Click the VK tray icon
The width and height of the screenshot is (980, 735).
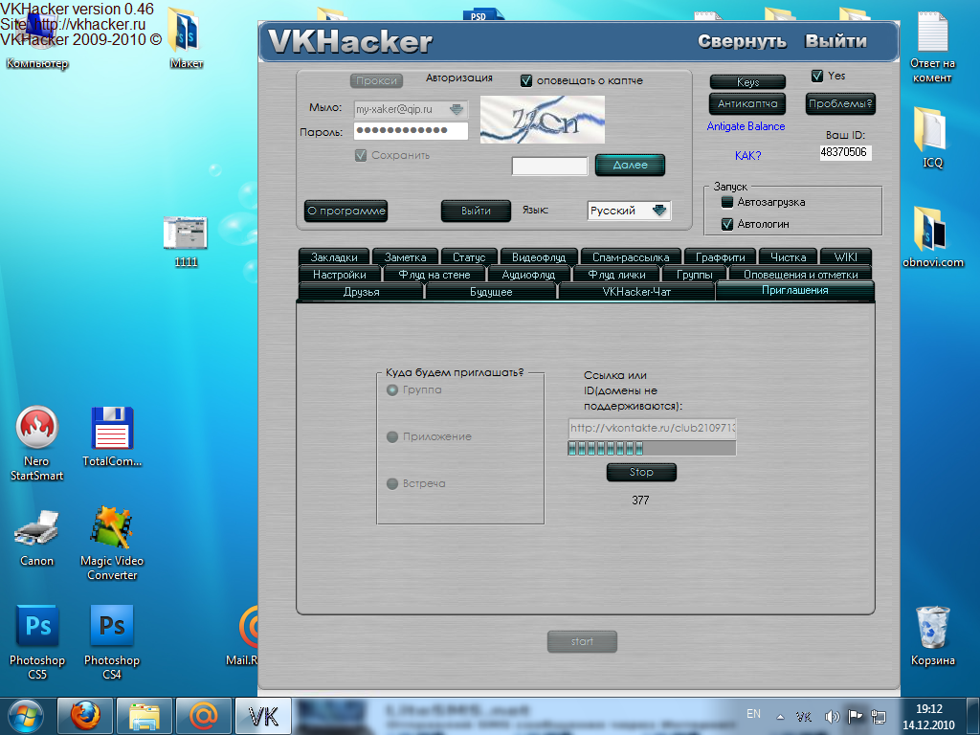point(804,716)
